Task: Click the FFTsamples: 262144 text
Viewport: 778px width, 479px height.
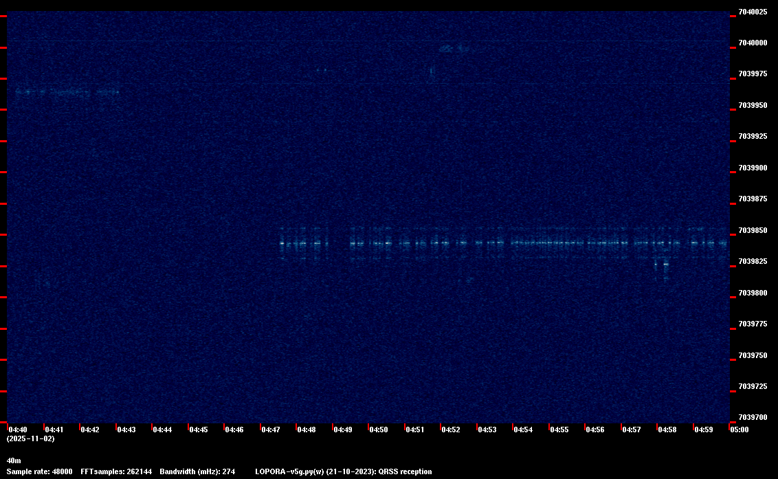Action: pos(116,471)
